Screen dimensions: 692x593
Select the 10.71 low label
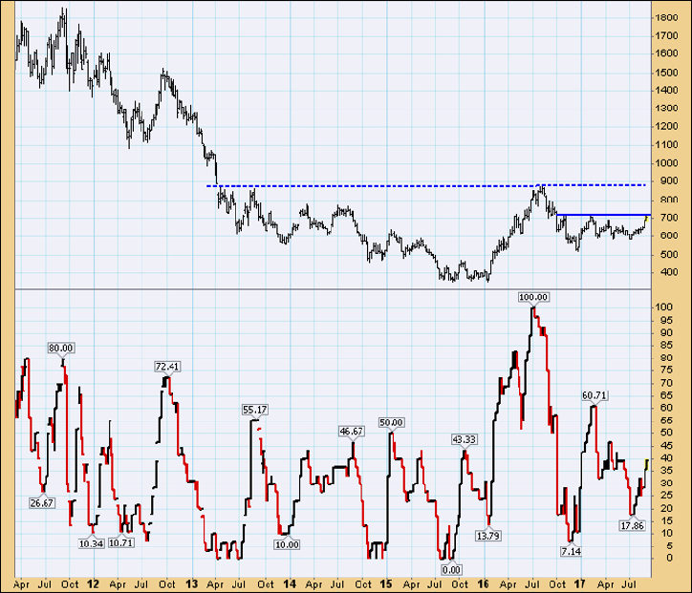tap(121, 543)
